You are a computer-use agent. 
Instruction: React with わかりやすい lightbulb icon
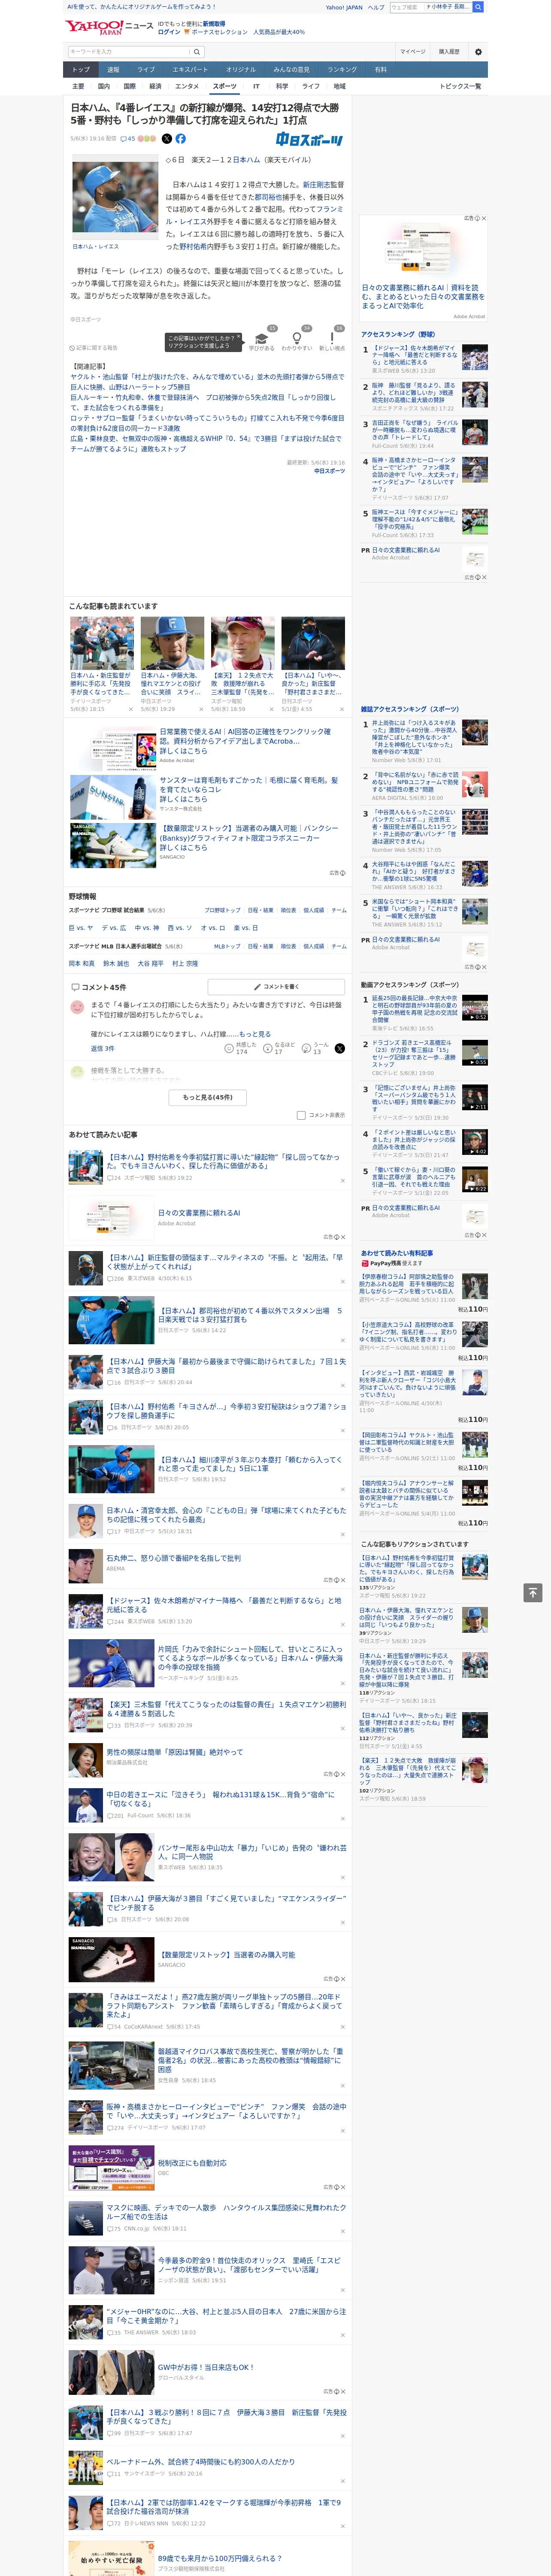point(297,339)
